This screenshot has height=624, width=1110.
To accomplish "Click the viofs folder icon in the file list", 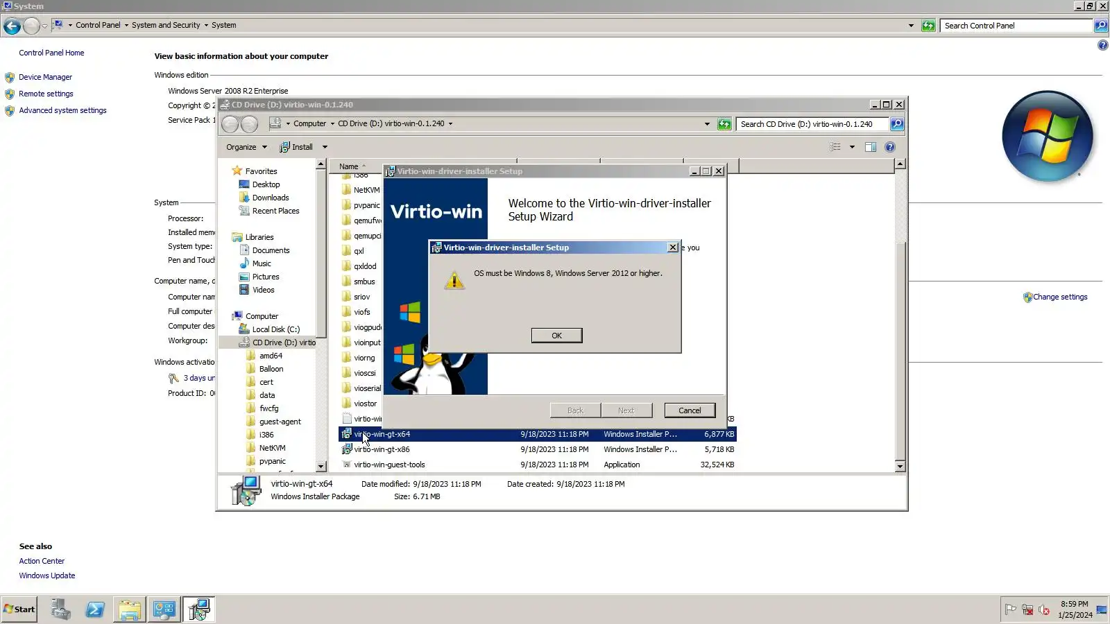I will point(346,312).
